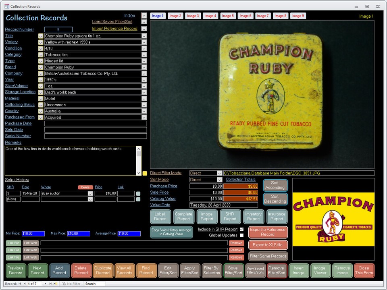The image size is (387, 290).
Task: Delete the selected sales history entry
Action: (85, 187)
